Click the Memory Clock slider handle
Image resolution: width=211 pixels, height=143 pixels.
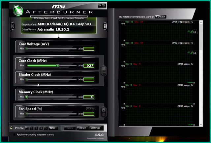pos(27,97)
